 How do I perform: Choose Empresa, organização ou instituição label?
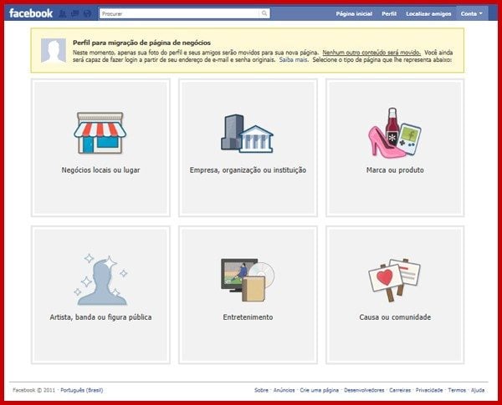point(248,170)
